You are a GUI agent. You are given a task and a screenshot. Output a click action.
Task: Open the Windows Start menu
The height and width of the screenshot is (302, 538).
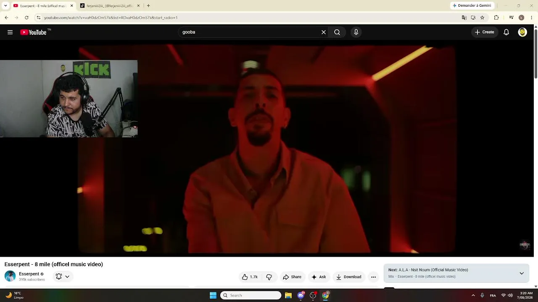point(213,295)
